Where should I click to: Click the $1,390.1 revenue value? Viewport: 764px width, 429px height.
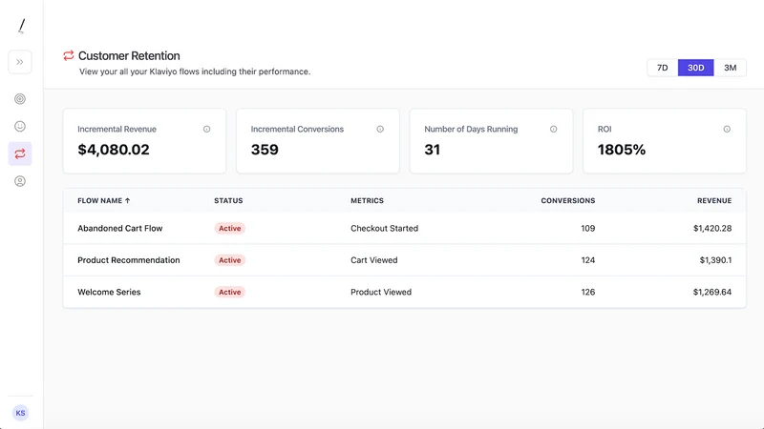[x=715, y=260]
